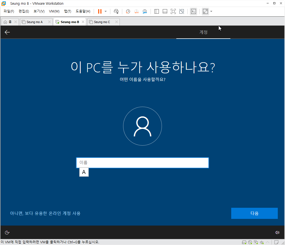Take a snapshot of this VM
The image size is (285, 245).
(128, 11)
